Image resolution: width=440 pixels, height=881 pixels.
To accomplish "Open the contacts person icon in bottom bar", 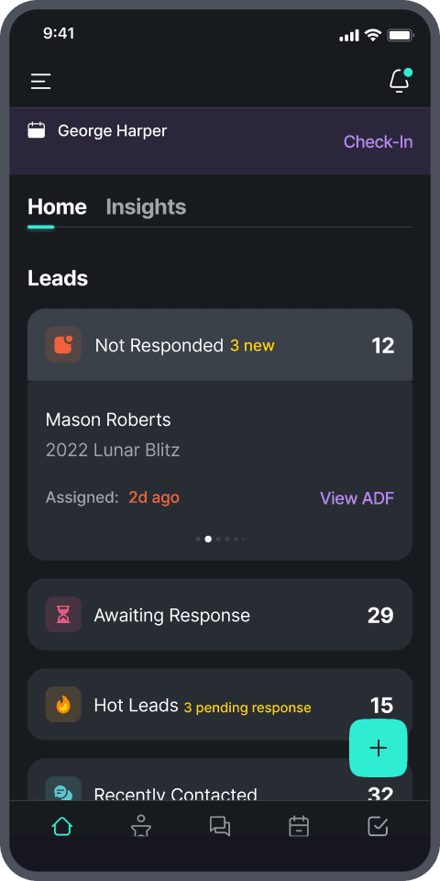I will (141, 827).
